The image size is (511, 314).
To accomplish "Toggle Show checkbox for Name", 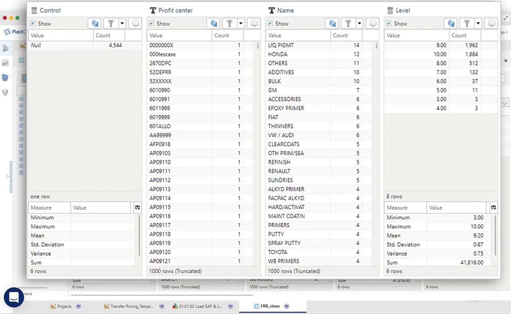I will click(270, 24).
